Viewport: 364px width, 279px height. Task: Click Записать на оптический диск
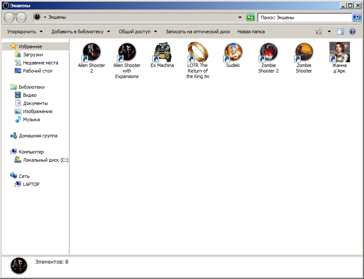198,32
